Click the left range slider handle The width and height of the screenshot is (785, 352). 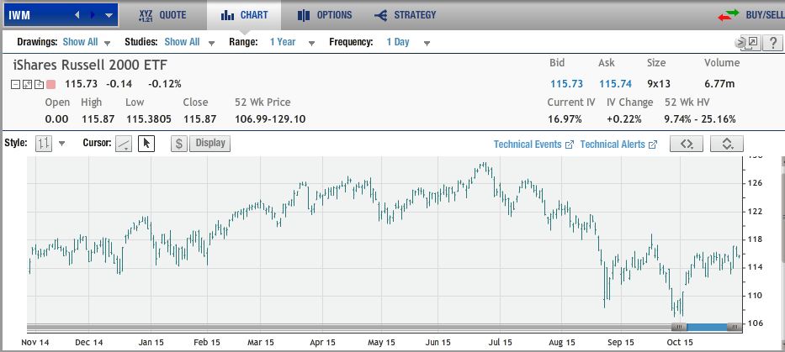point(679,327)
